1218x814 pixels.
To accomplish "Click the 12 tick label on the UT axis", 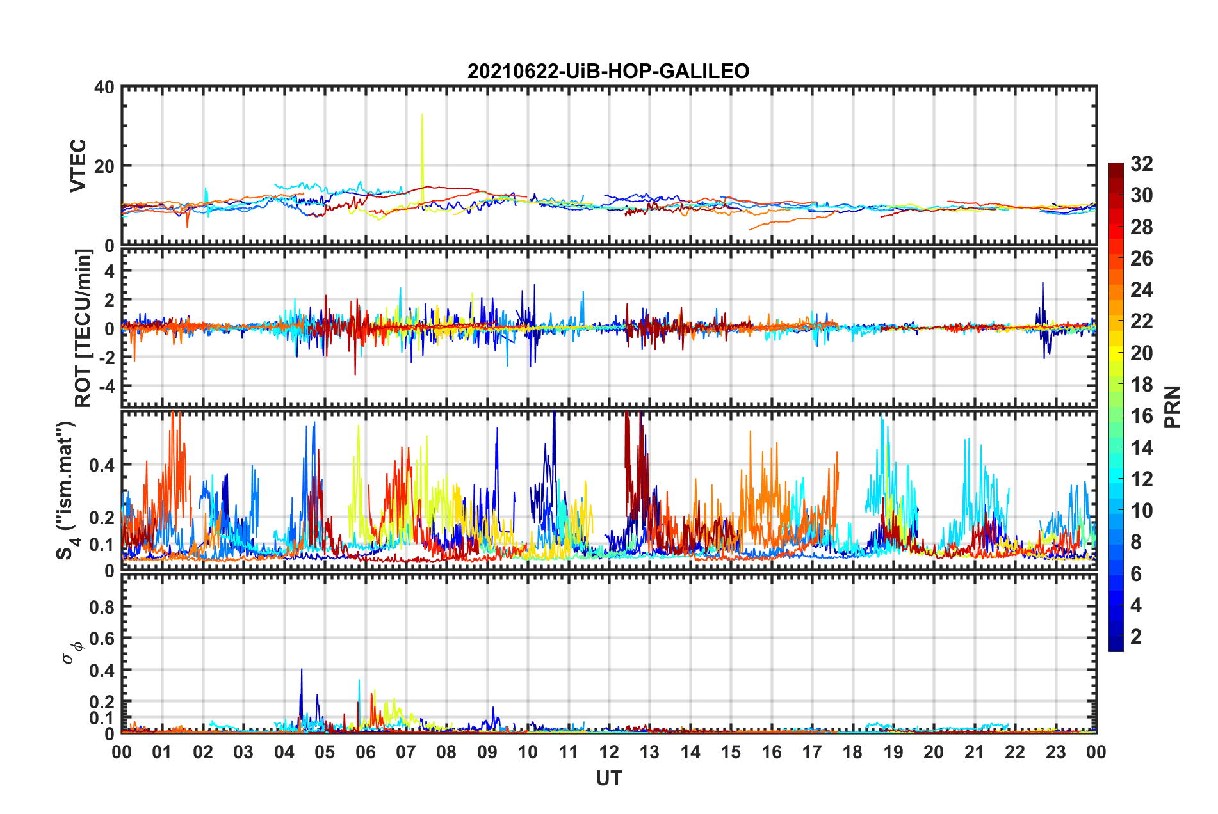I will tap(609, 752).
